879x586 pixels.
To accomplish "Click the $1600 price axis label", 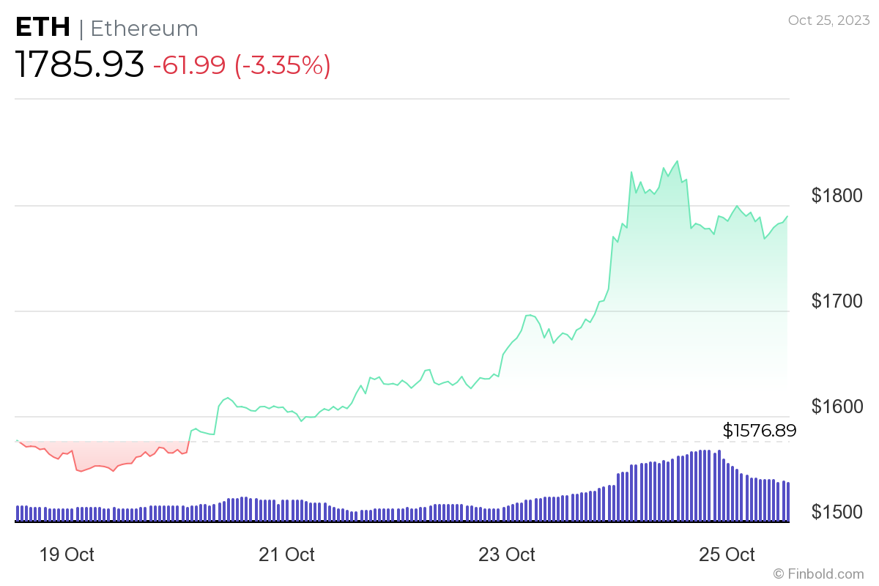I will click(x=837, y=407).
